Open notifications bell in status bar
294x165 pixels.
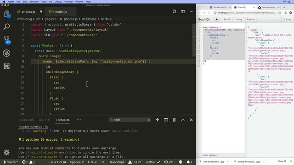click(189, 162)
